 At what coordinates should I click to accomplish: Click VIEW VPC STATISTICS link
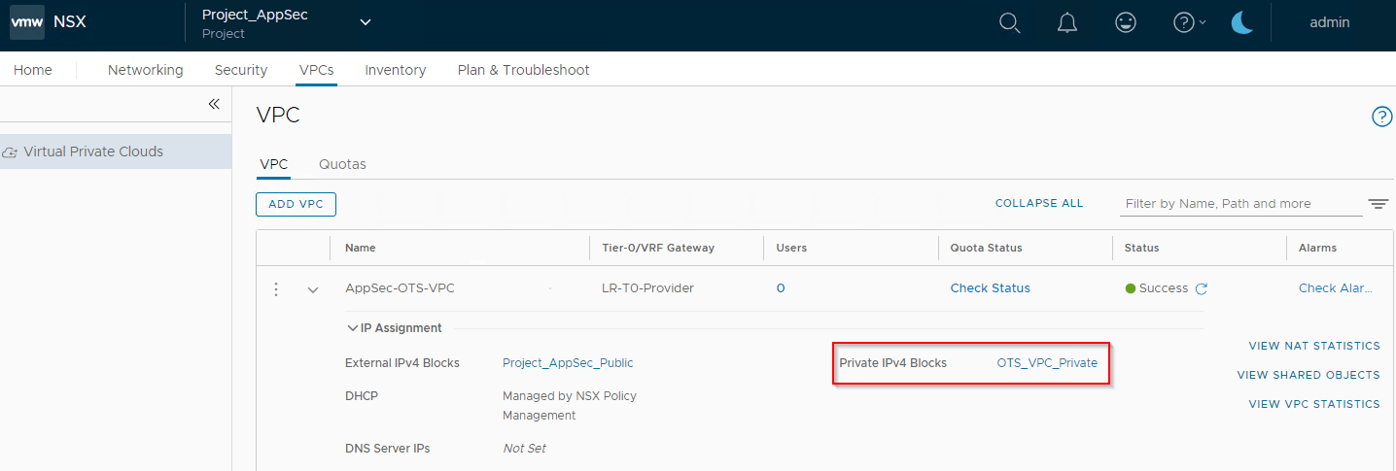pos(1314,404)
